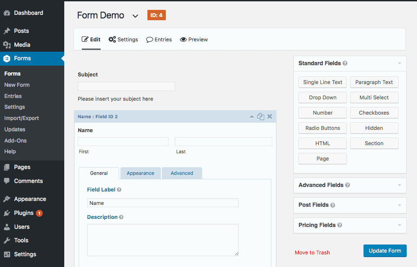
Task: Open Add-Ons in Forms submenu
Action: [15, 141]
